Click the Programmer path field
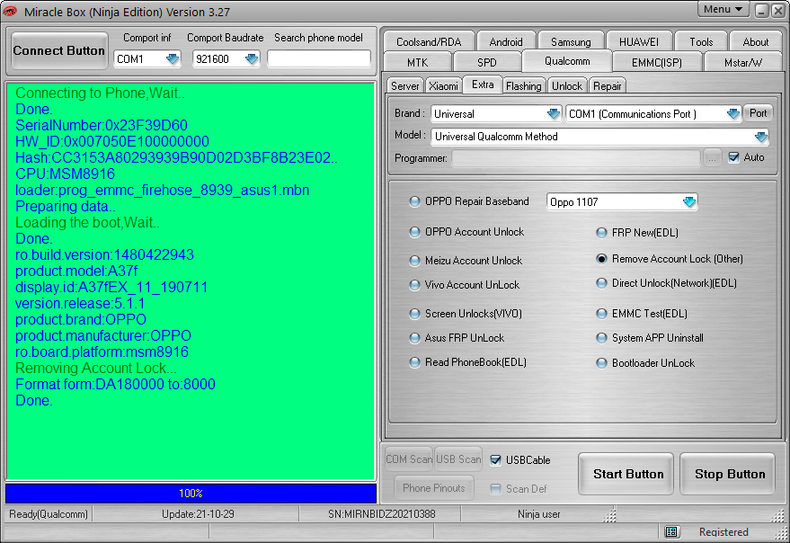790x543 pixels. point(576,158)
